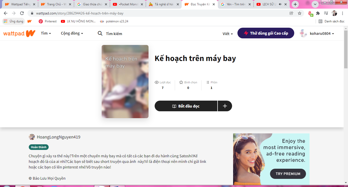Click the Lượt đọc eye icon

coord(157,82)
